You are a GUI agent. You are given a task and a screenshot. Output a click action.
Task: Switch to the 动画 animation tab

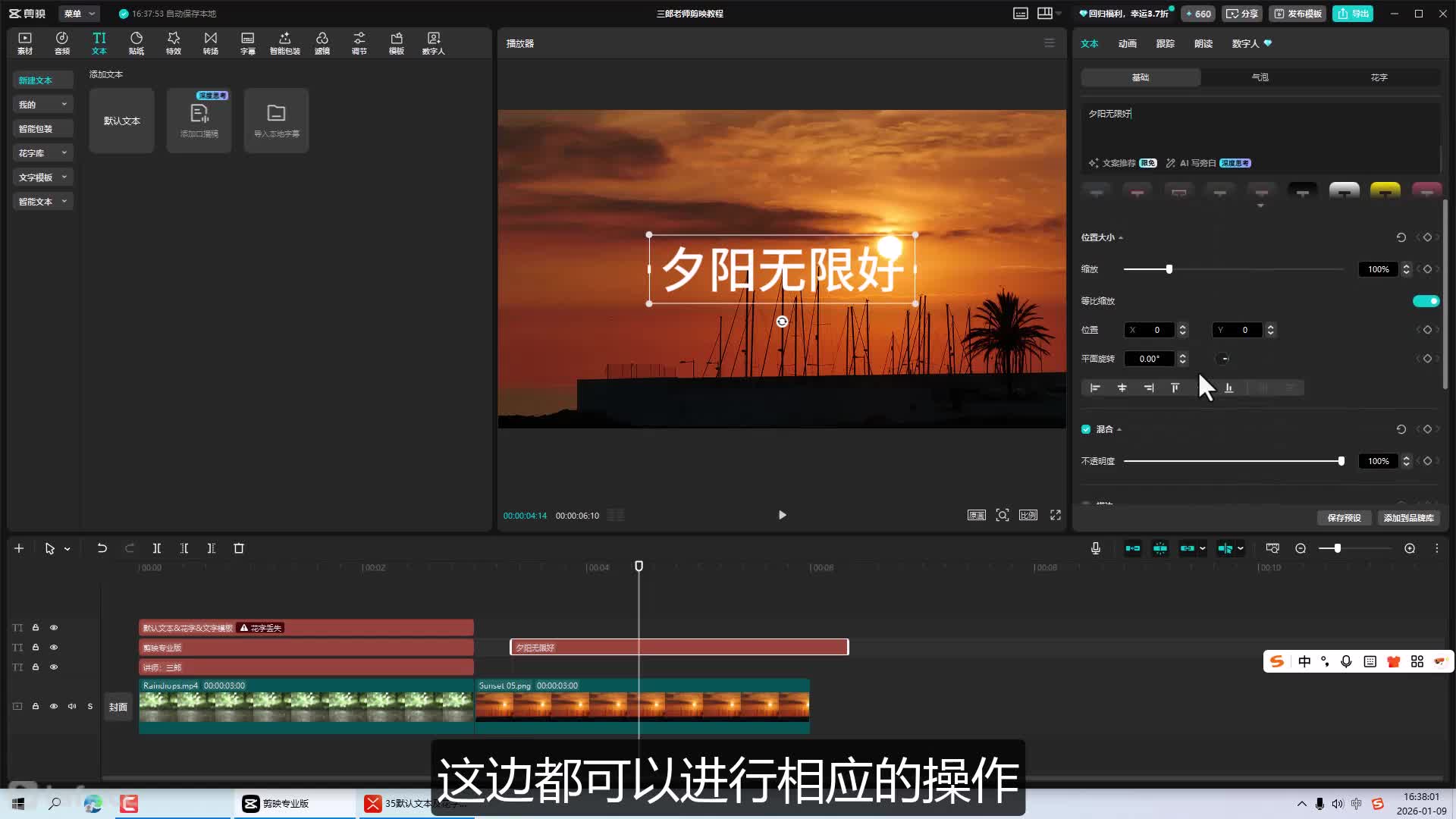pyautogui.click(x=1127, y=43)
